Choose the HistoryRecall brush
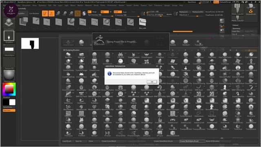This screenshot has width=261, height=147. [x=159, y=88]
